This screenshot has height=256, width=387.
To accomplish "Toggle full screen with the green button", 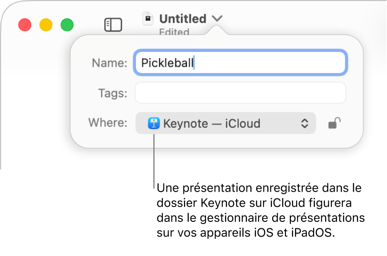I will coord(67,25).
